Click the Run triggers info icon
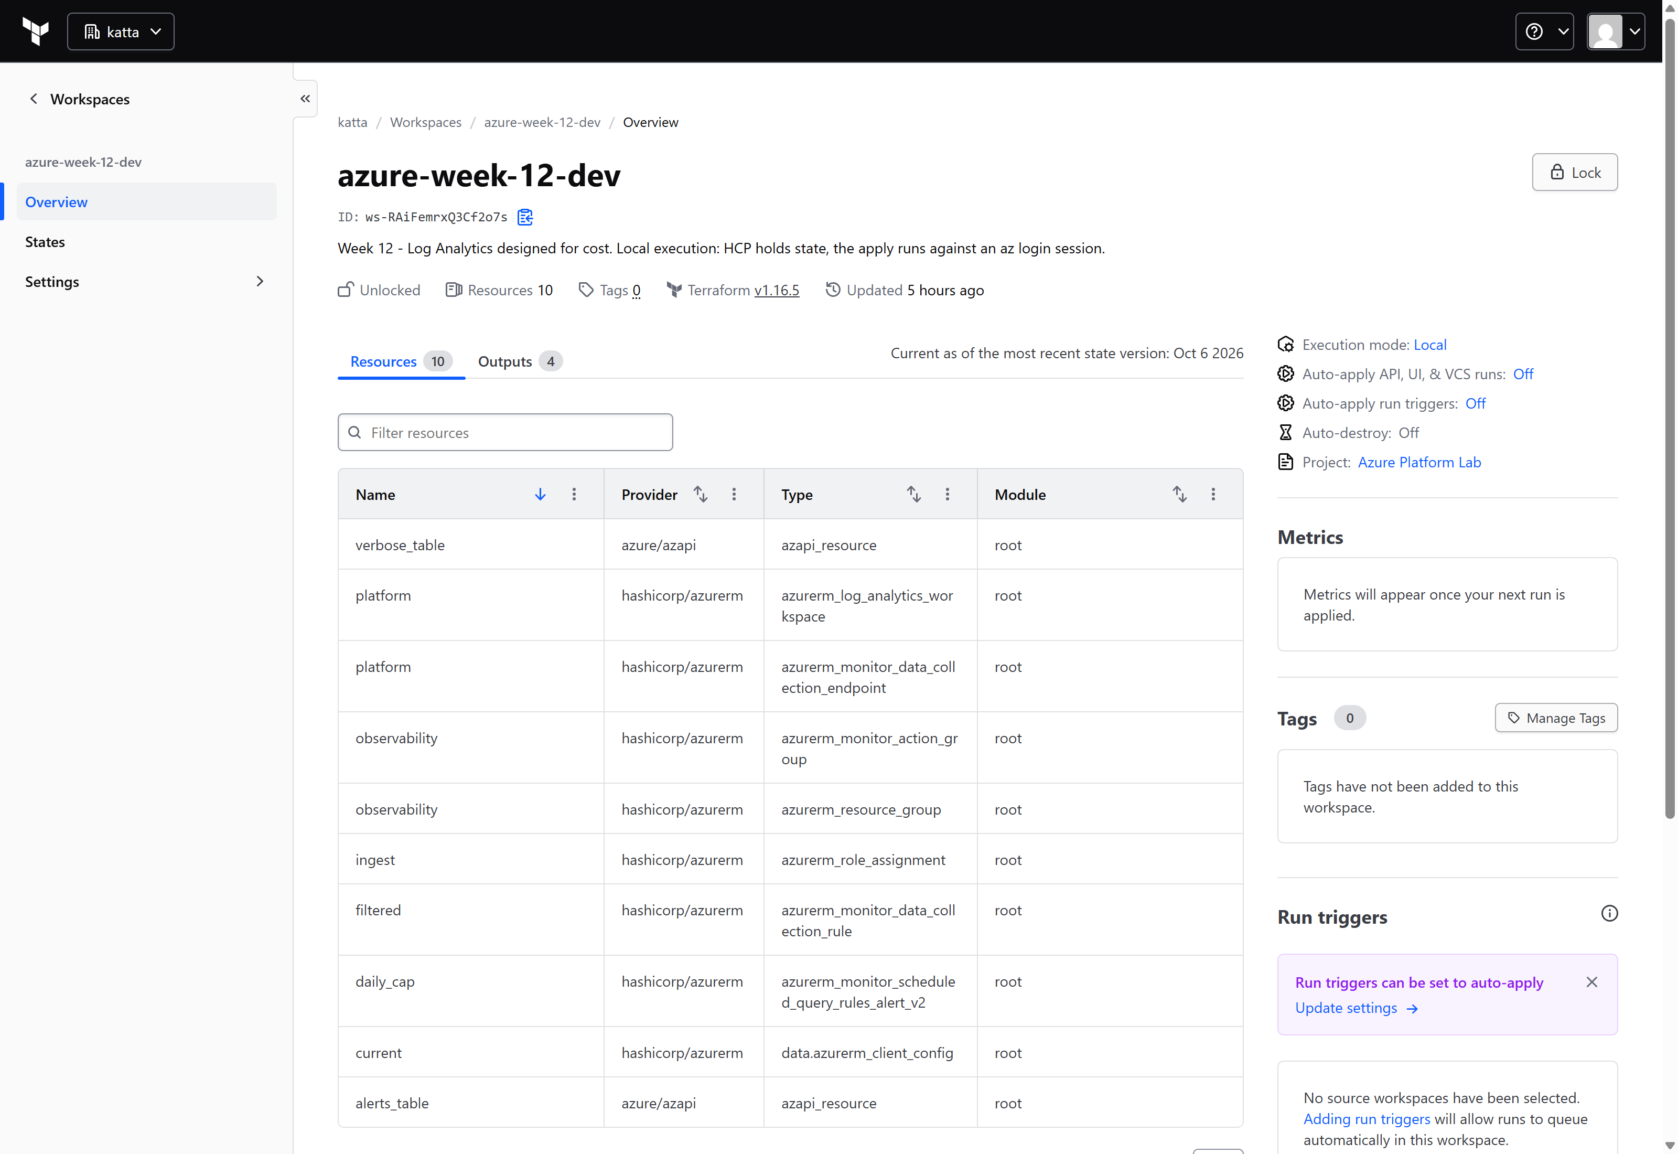The width and height of the screenshot is (1678, 1154). tap(1609, 913)
